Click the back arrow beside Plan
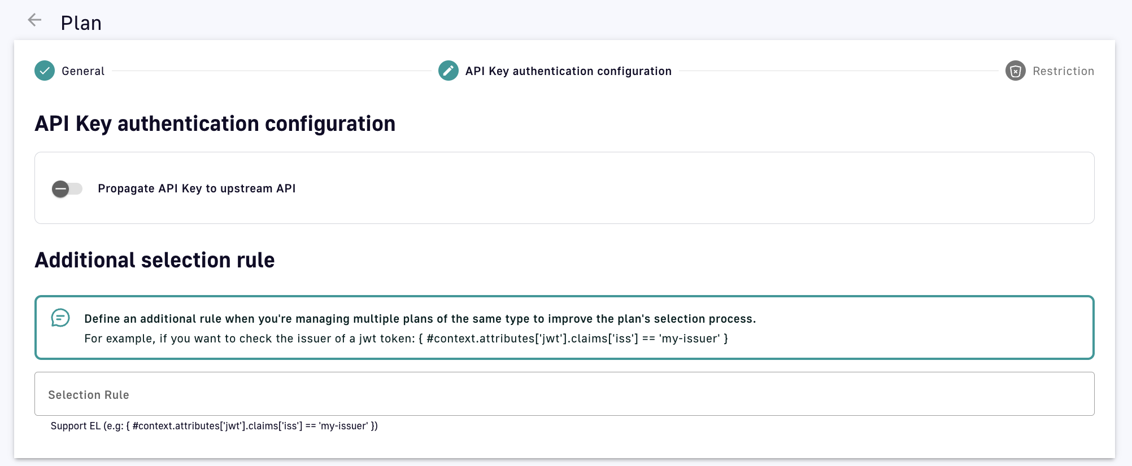 34,20
